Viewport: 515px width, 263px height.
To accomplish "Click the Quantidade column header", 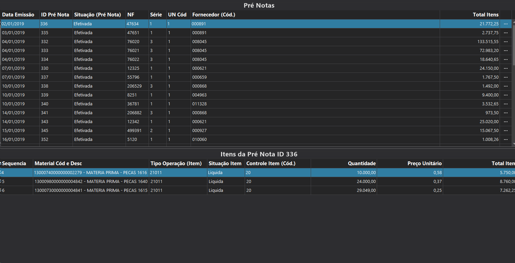I will pos(344,163).
